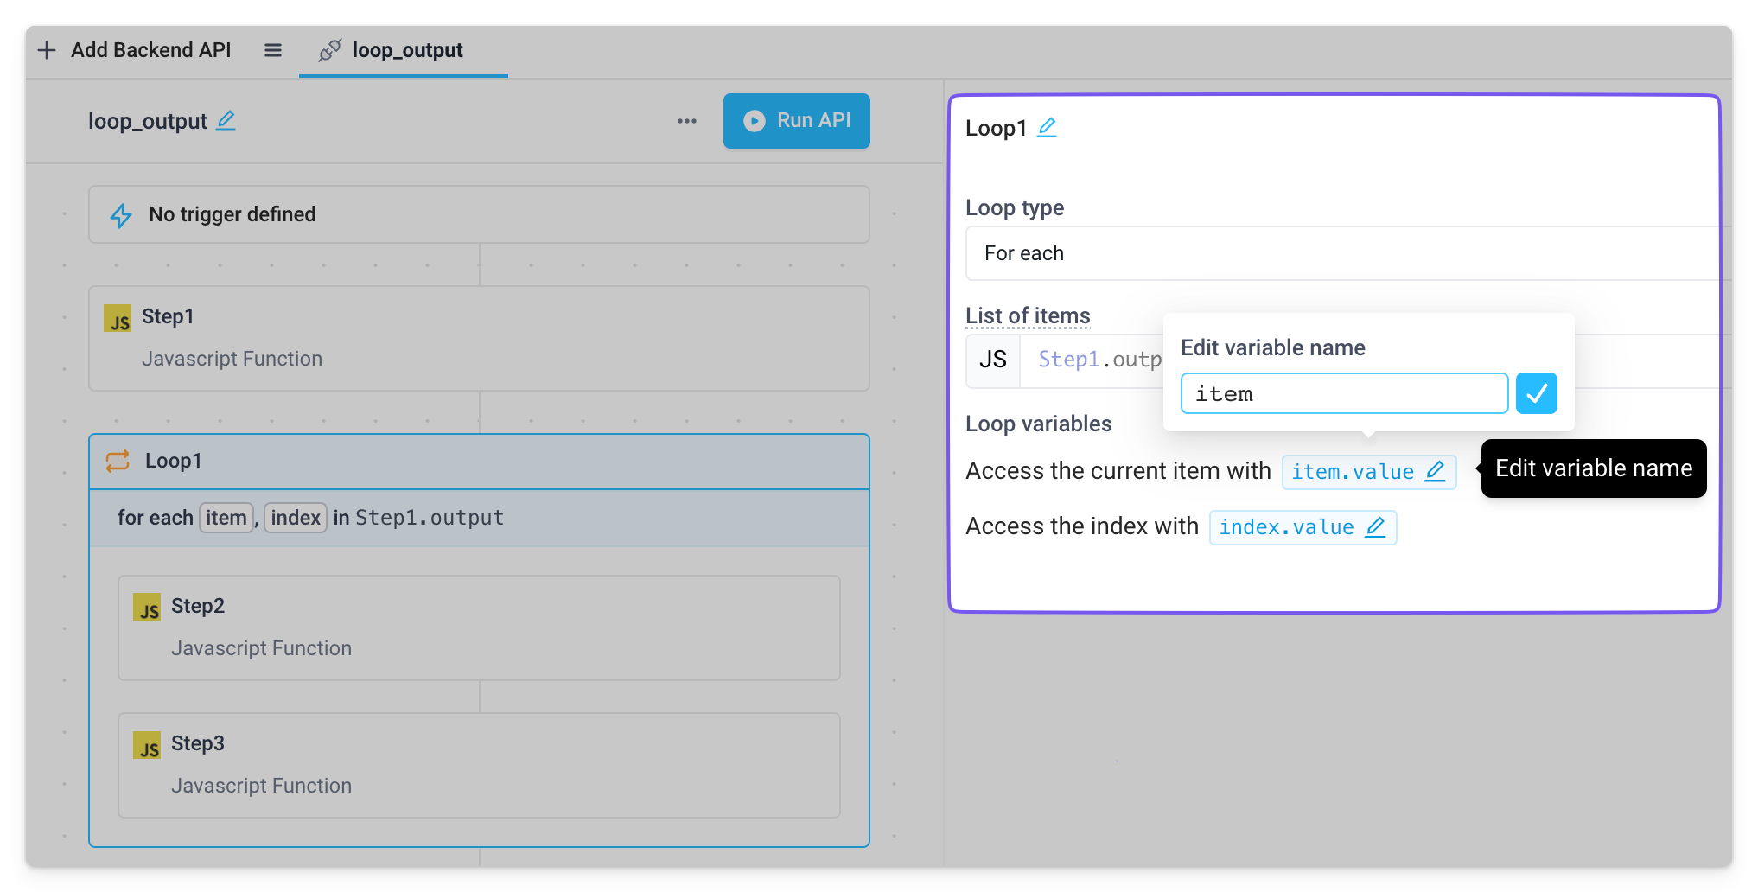Edit the item.value variable name

click(x=1436, y=471)
